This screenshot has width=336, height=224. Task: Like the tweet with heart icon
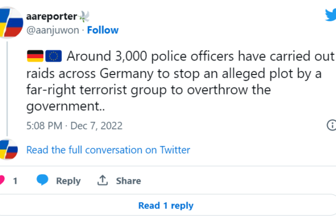tap(2, 180)
